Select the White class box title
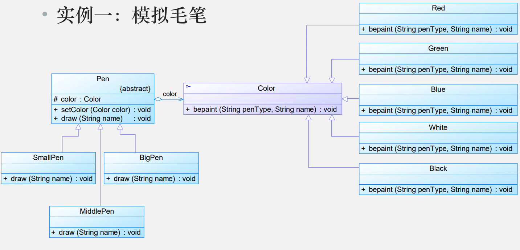 438,128
